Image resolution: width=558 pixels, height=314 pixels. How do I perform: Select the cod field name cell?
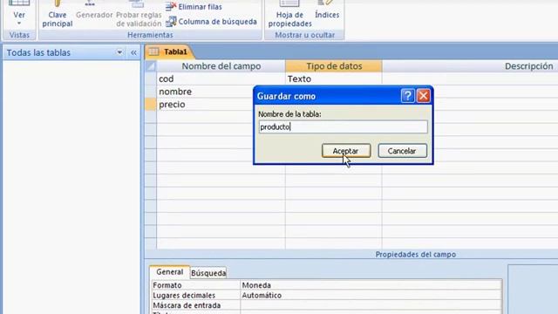point(221,78)
